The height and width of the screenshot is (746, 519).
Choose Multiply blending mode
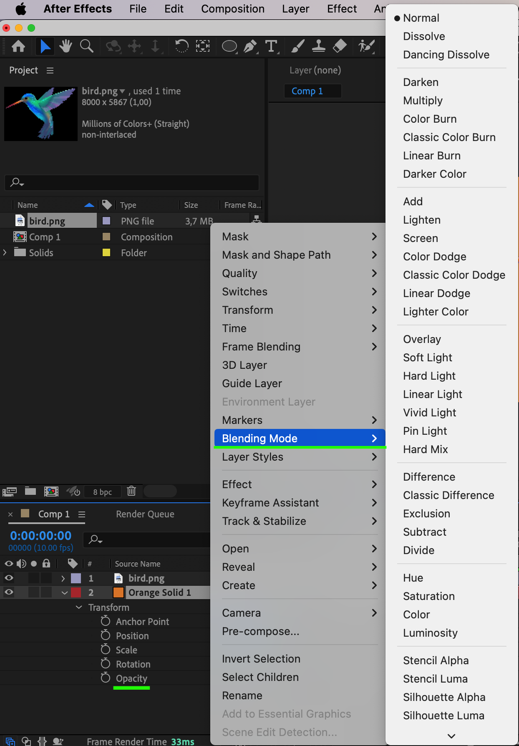423,101
